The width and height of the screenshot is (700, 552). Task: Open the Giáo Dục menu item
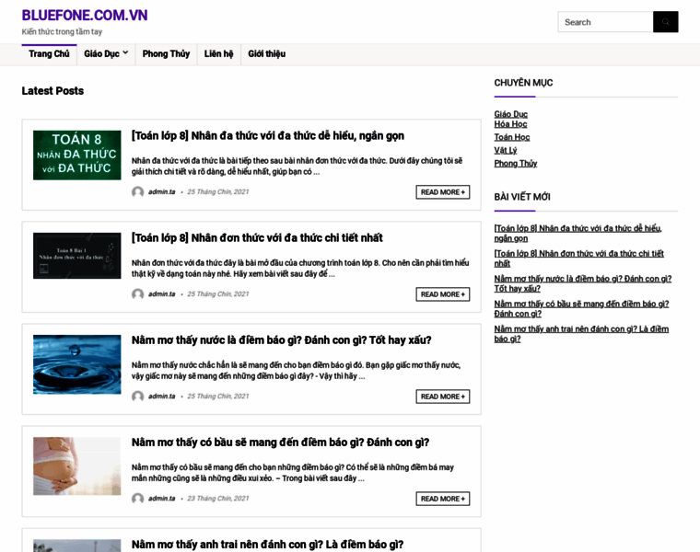pyautogui.click(x=101, y=54)
